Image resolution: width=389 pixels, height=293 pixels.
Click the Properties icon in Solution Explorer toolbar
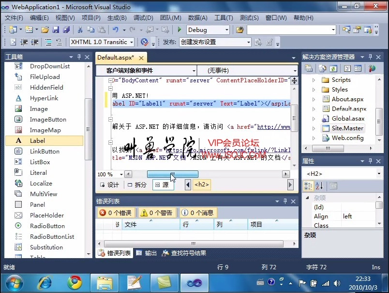click(309, 68)
